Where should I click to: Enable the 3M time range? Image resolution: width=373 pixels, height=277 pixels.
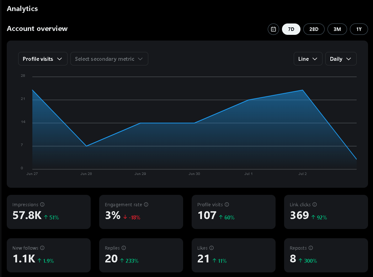(337, 29)
